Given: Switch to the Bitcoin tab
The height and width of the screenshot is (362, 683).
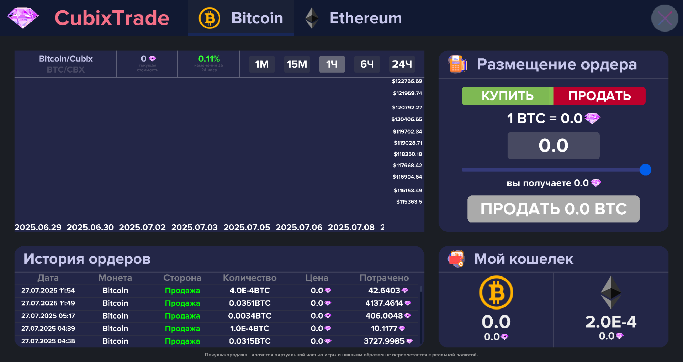Looking at the screenshot, I should 241,18.
